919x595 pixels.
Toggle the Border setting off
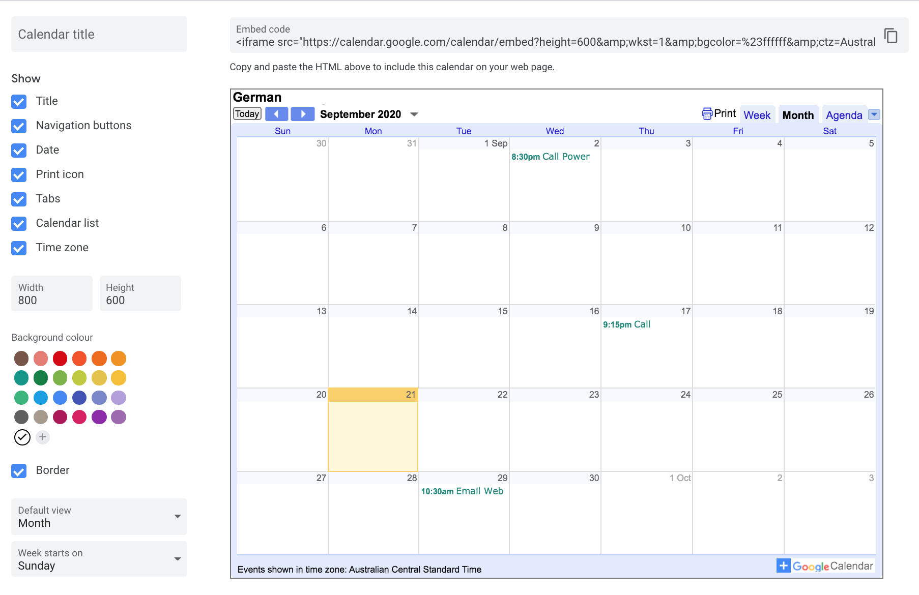[x=18, y=471]
